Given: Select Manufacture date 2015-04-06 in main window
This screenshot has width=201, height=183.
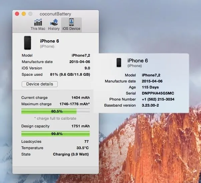Looking at the screenshot, I should tap(80, 62).
